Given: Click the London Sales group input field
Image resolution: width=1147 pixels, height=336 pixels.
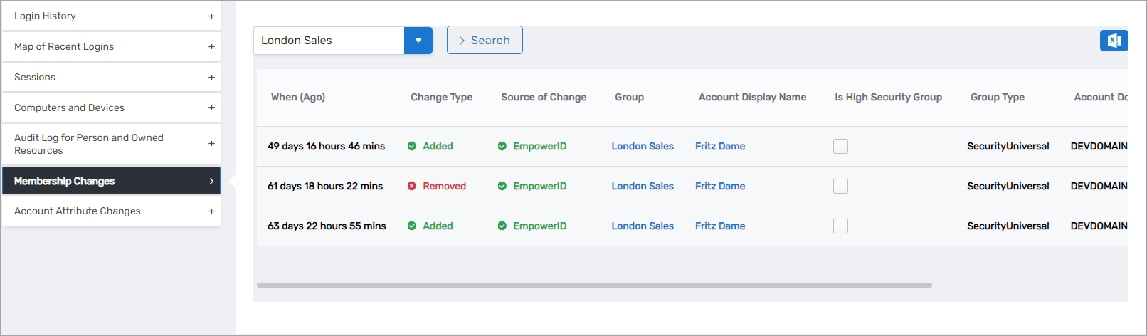Looking at the screenshot, I should pos(329,41).
